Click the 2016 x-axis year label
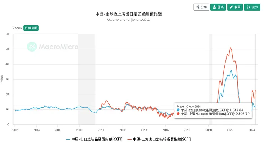264x146 pixels. coord(166,130)
